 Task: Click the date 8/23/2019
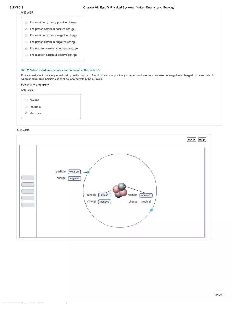pos(17,8)
